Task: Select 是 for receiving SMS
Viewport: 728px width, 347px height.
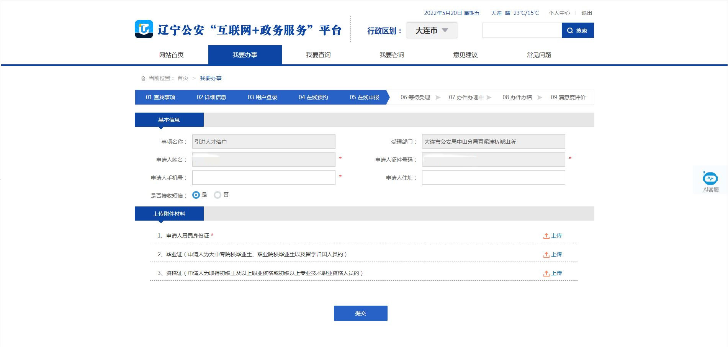Action: pos(196,195)
